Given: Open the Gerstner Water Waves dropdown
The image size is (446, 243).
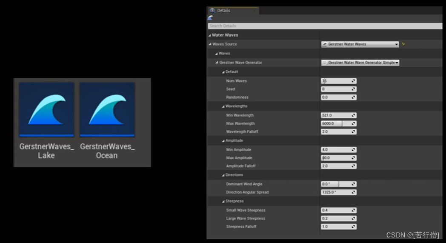Looking at the screenshot, I should tap(360, 44).
